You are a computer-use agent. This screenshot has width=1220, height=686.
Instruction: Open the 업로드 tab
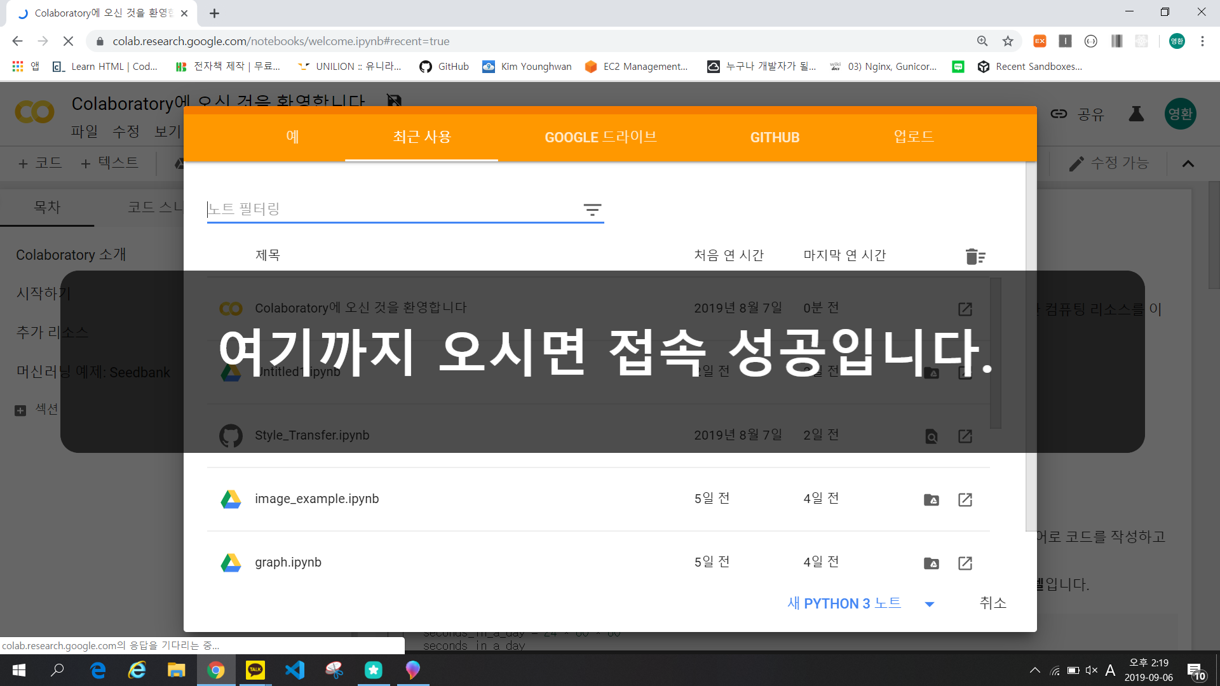pos(913,137)
